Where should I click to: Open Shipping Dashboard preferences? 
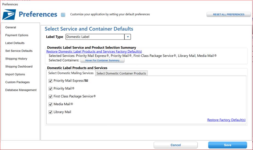coord(19,67)
